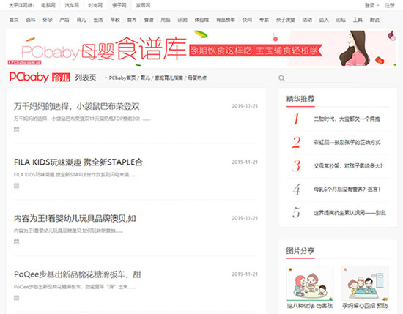This screenshot has width=403, height=314.
Task: Open the 营养 navigation item
Action: (x=132, y=20)
